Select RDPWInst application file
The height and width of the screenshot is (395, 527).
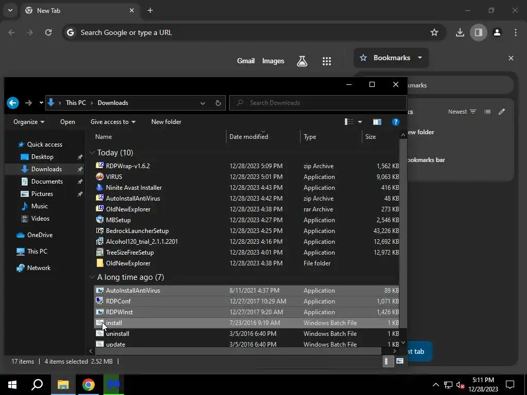(247, 312)
